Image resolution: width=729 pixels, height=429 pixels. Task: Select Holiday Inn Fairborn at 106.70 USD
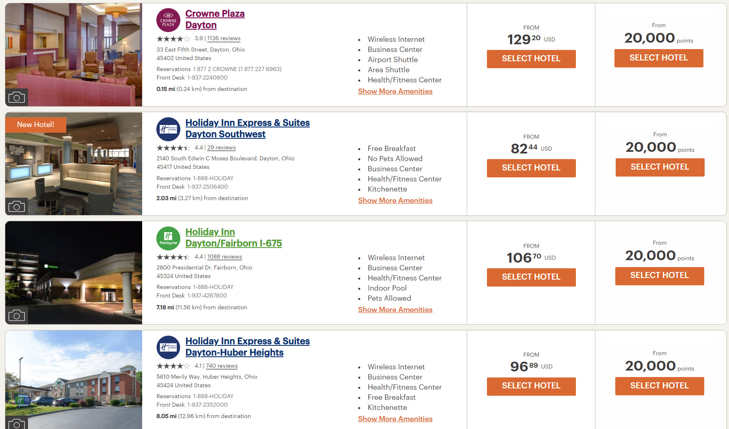(531, 277)
